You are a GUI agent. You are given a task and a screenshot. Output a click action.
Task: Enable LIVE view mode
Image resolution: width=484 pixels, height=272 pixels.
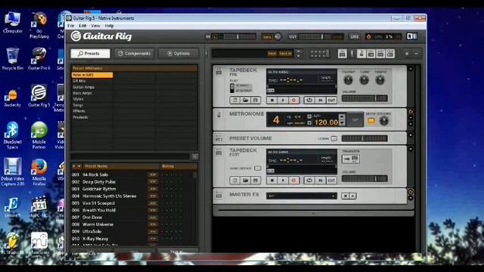(x=355, y=37)
